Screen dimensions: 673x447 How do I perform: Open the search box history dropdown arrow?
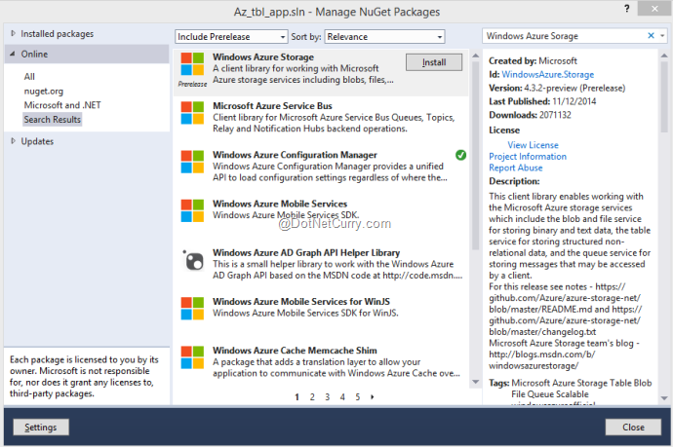pos(662,36)
